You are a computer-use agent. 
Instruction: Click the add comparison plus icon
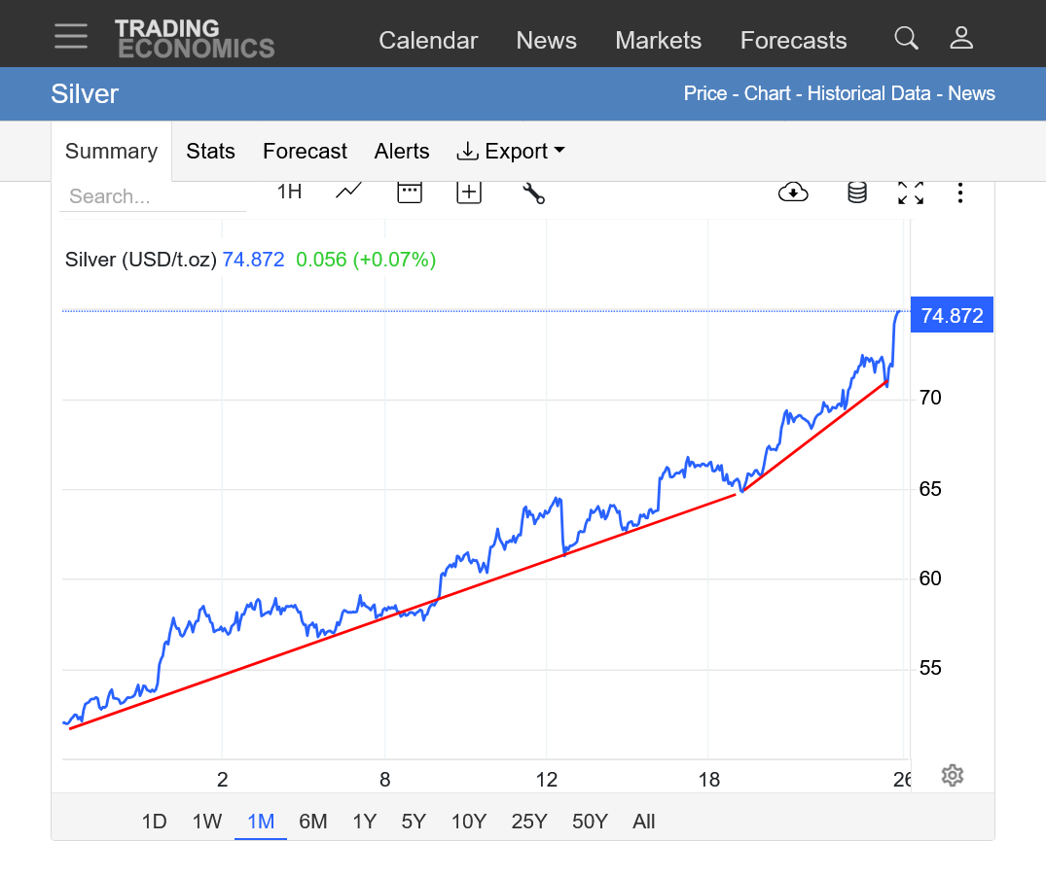point(469,192)
